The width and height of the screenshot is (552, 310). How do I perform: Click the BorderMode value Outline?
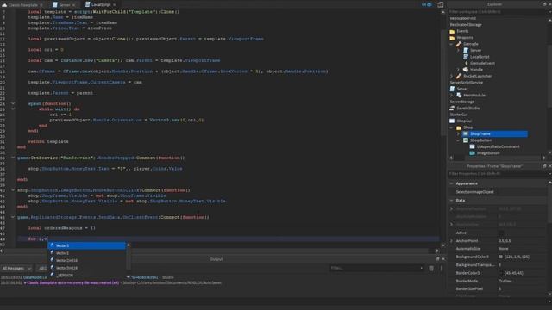[505, 282]
